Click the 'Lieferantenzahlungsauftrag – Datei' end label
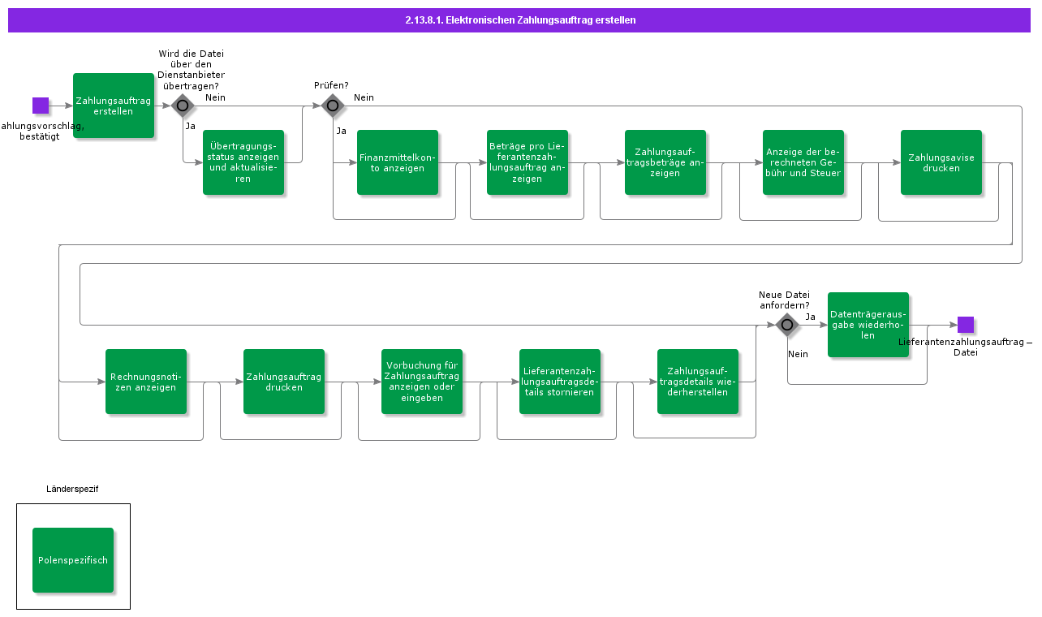1042x617 pixels. coord(966,347)
